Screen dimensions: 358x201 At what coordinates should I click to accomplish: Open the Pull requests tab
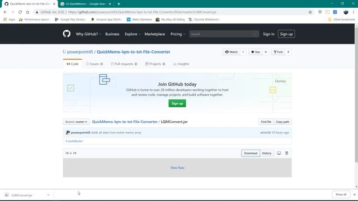[124, 64]
